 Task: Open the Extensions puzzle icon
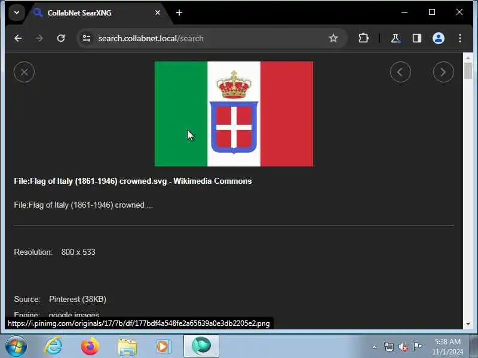point(363,38)
